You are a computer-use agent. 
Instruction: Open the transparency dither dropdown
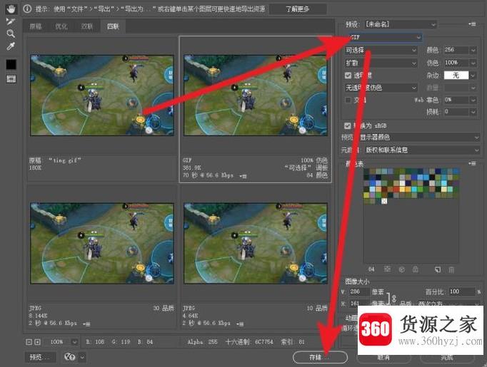pos(381,88)
